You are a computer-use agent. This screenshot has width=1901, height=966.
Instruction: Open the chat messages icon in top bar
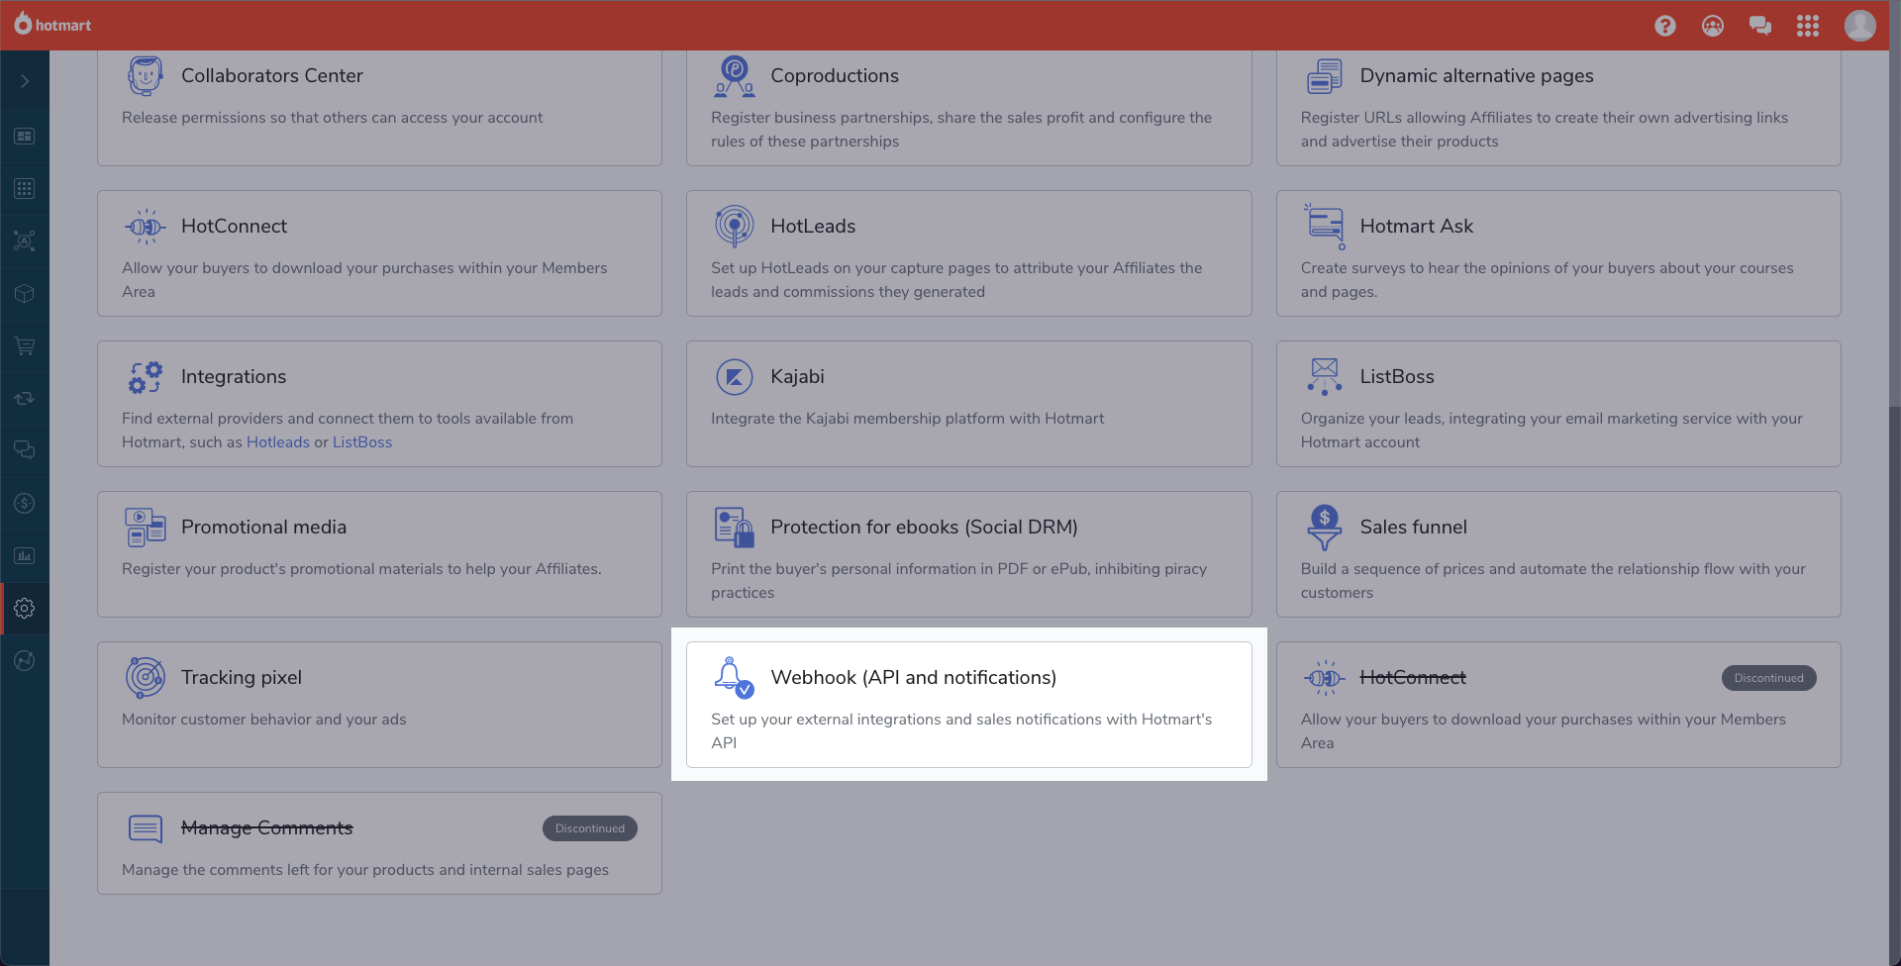click(x=1760, y=26)
